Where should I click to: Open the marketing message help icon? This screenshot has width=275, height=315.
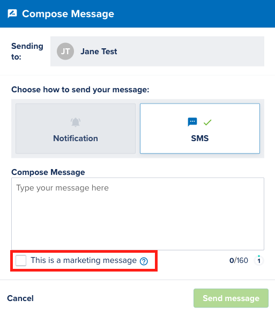tap(144, 261)
